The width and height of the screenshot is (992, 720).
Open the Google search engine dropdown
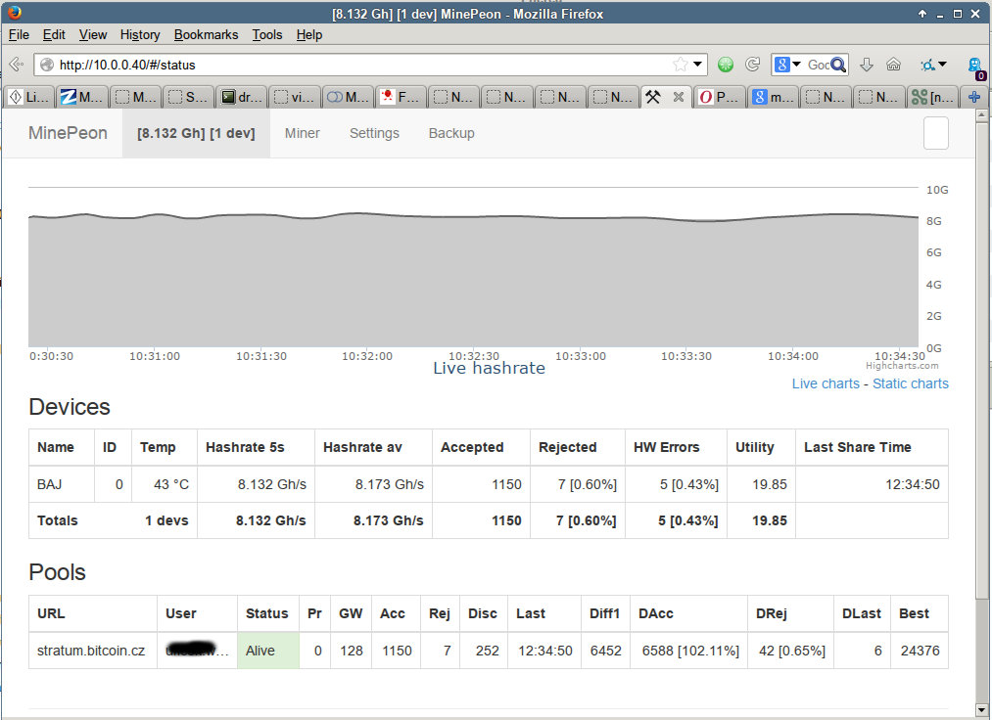click(787, 65)
